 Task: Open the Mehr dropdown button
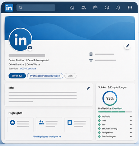pos(71,76)
